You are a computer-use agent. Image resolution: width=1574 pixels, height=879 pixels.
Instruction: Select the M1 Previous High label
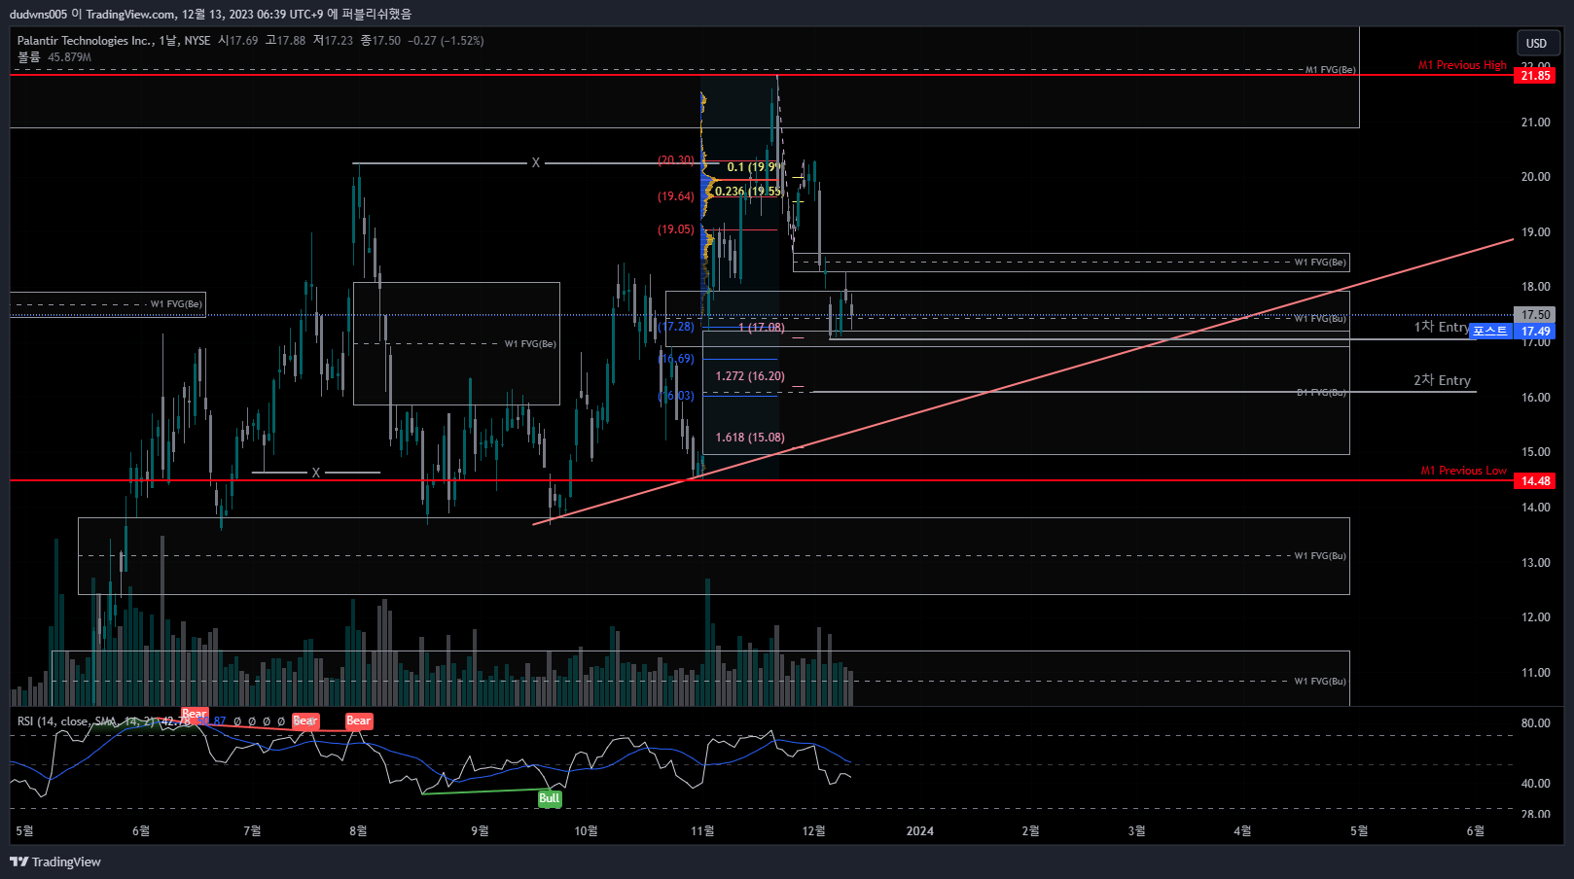tap(1462, 65)
